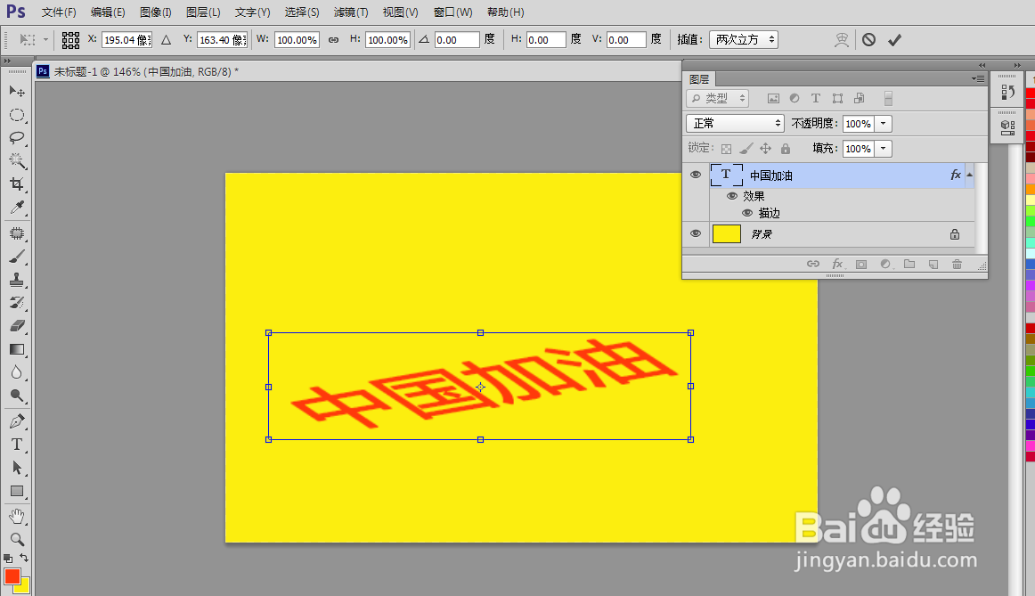Select the Elliptical Marquee tool
Screen dimensions: 1035x596
[17, 115]
